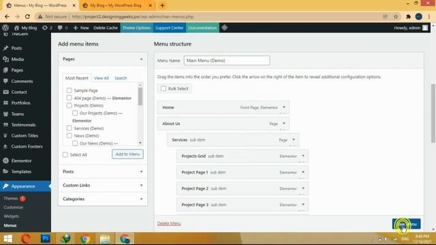Check the News (Demo) checkbox
The width and height of the screenshot is (436, 245).
(x=69, y=135)
